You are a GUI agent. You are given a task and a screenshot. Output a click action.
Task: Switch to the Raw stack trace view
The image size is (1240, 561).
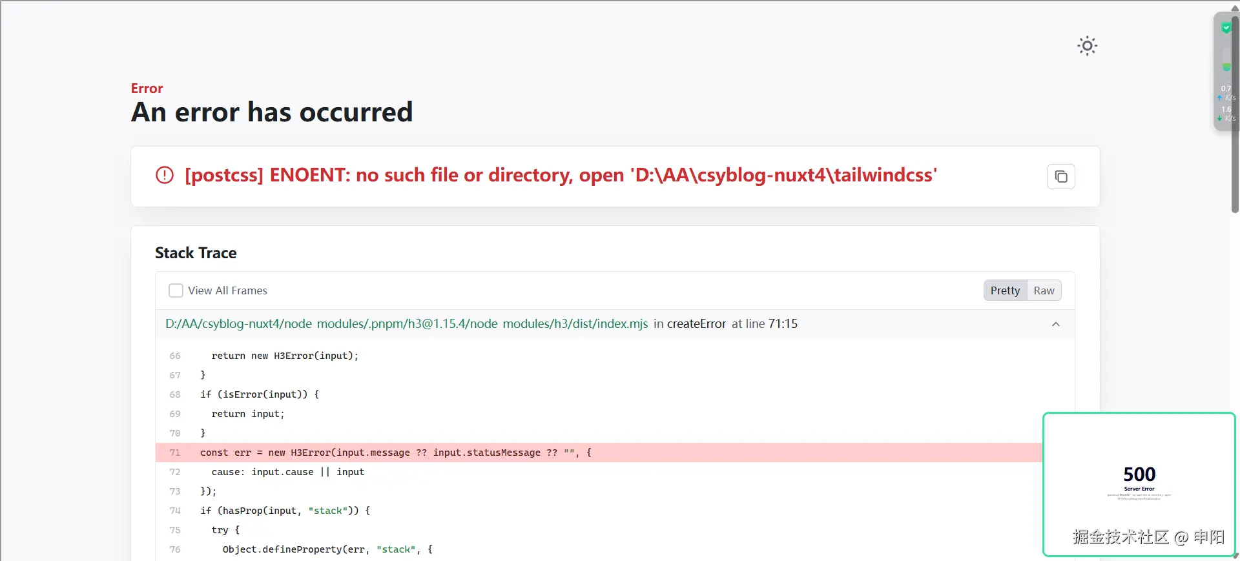coord(1044,291)
